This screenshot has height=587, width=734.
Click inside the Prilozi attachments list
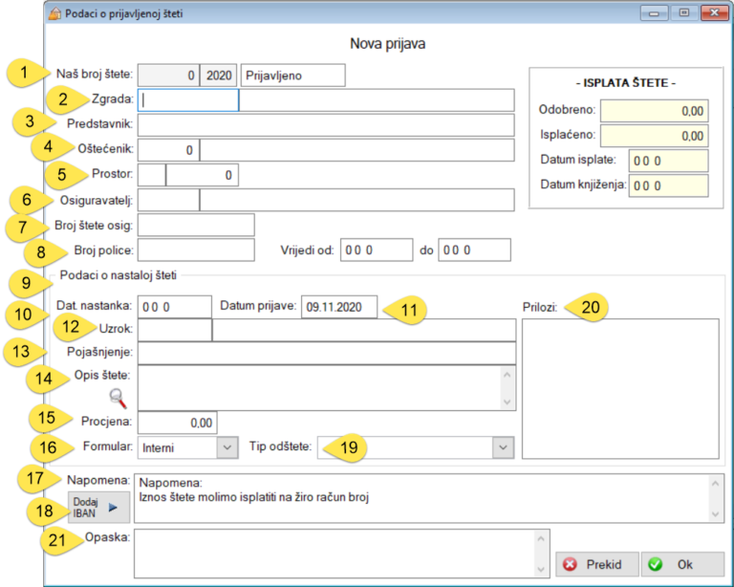tap(619, 387)
